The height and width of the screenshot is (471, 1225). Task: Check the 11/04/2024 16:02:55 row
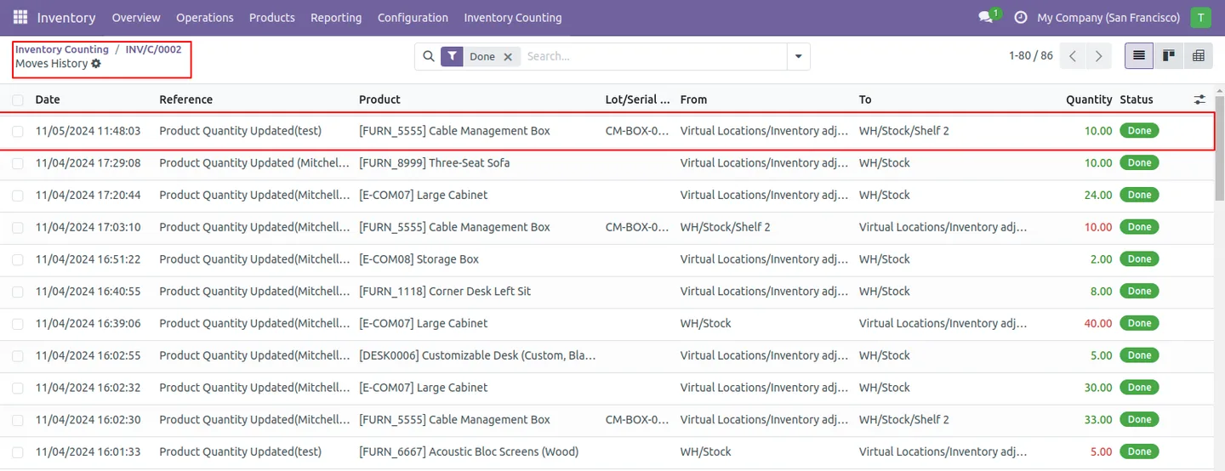18,355
